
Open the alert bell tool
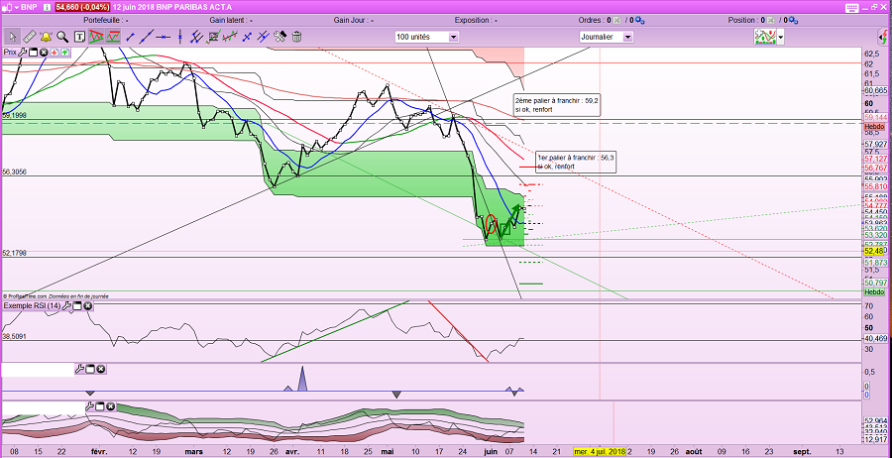[x=45, y=37]
